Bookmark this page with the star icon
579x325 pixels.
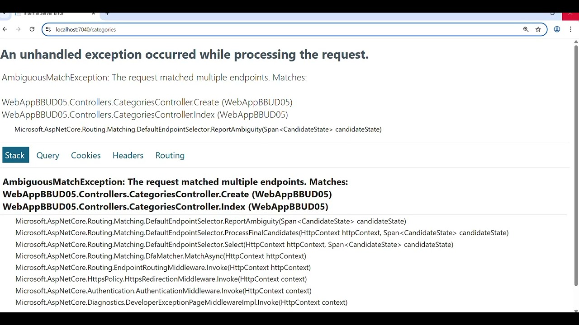[538, 29]
